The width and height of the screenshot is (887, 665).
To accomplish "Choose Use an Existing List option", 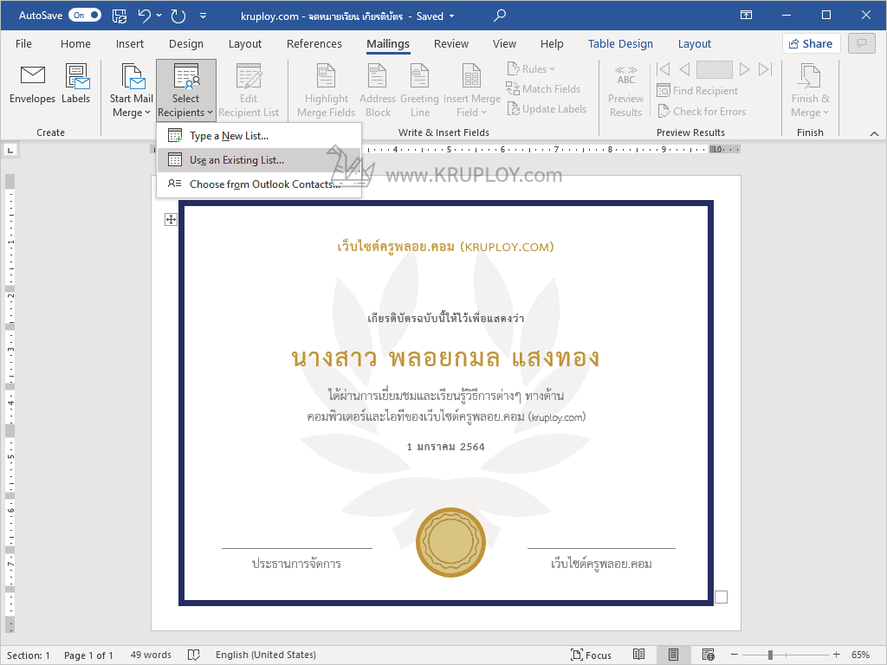I will (x=236, y=160).
